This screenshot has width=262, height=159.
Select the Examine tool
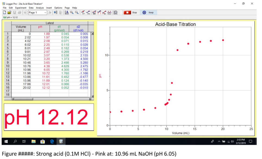pyautogui.click(x=83, y=12)
